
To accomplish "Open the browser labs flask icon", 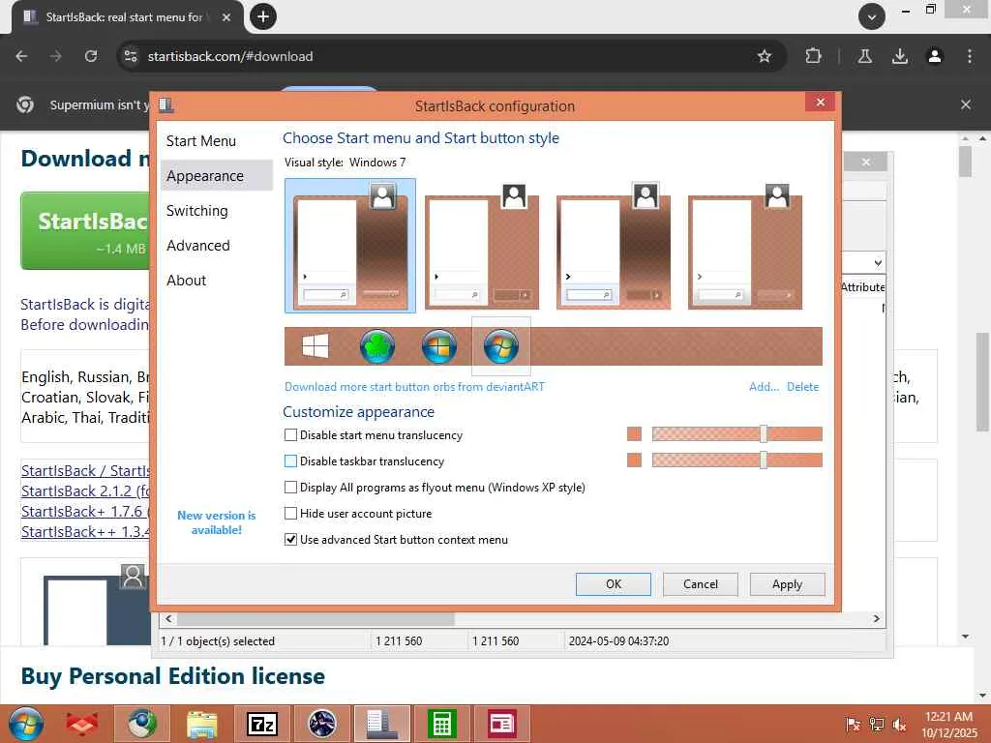I will click(x=864, y=56).
